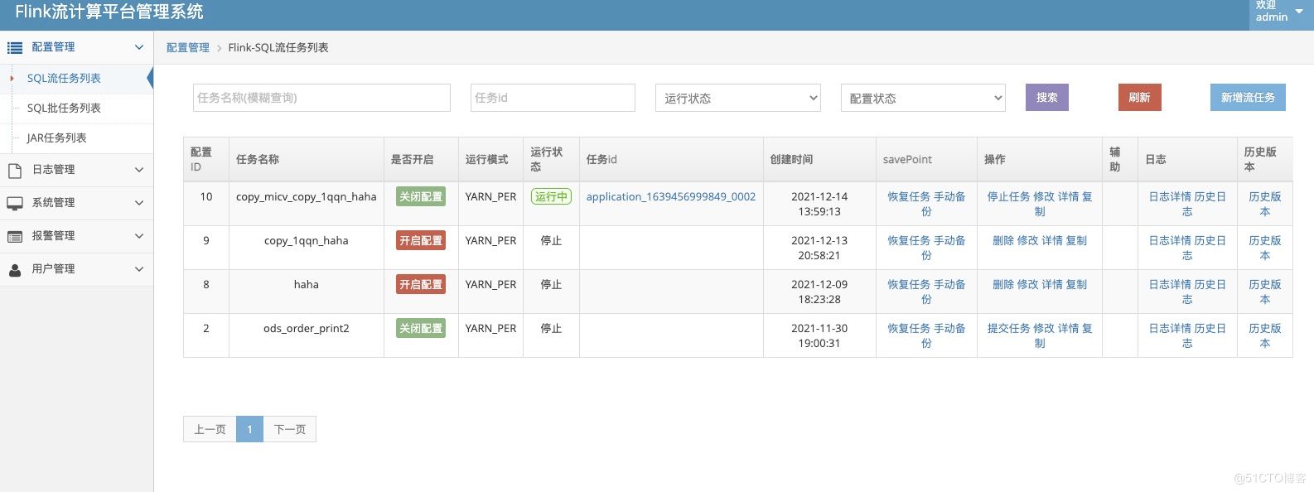Click the 运行中 status badge
Viewport: 1314px width, 492px height.
(551, 196)
